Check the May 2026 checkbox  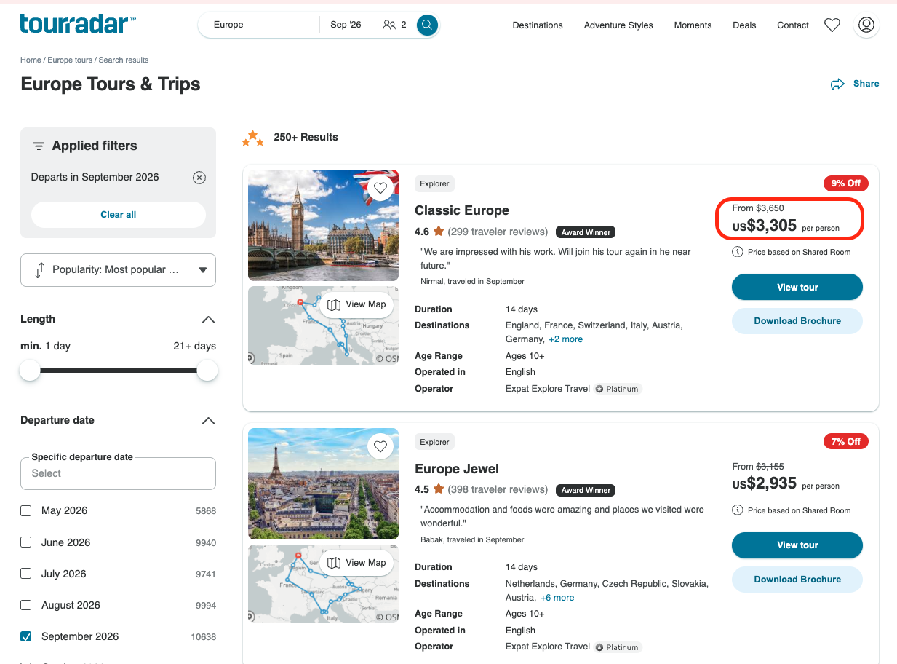(26, 511)
